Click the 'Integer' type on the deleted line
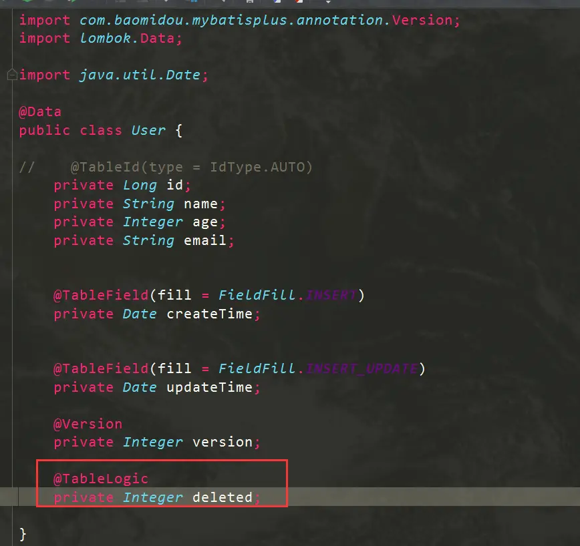The height and width of the screenshot is (546, 580). (x=153, y=497)
